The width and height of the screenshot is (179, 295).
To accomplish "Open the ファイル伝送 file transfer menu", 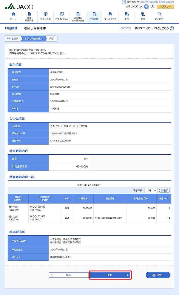I will pos(110,16).
